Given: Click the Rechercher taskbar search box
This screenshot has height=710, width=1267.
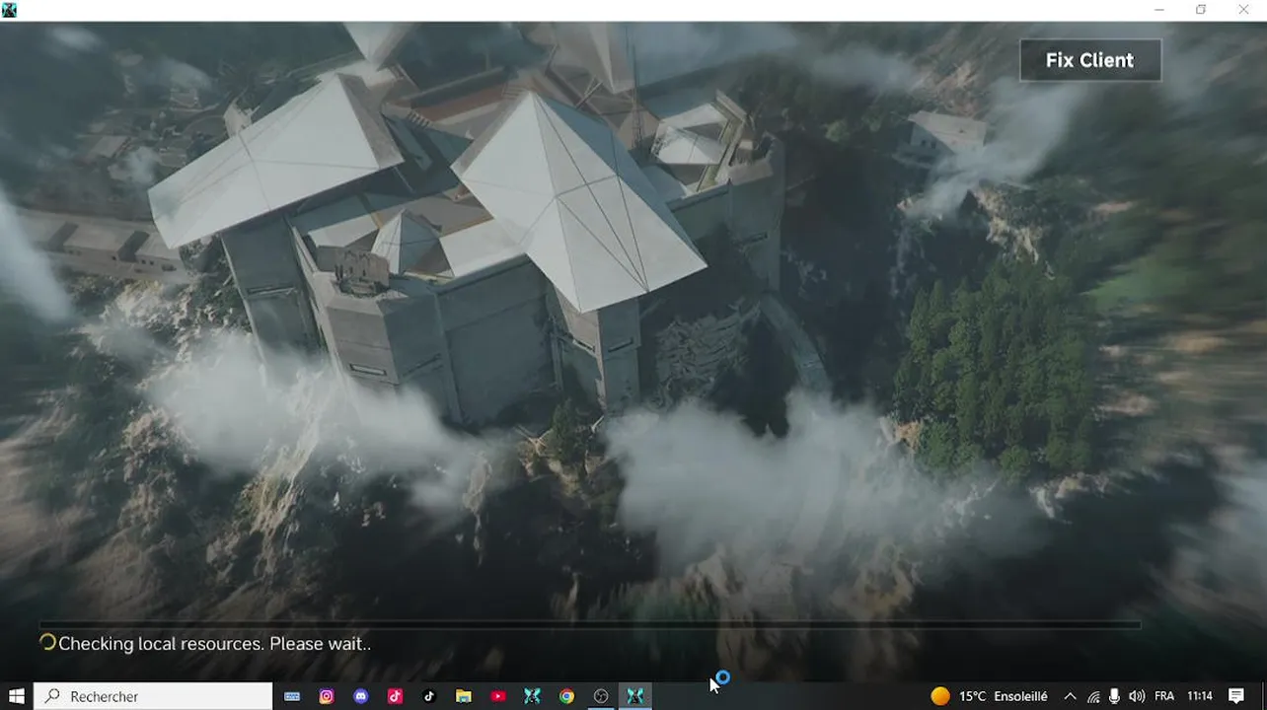Looking at the screenshot, I should pos(153,696).
